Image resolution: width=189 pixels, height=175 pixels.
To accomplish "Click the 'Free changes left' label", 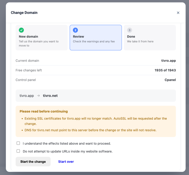I will click(29, 70).
